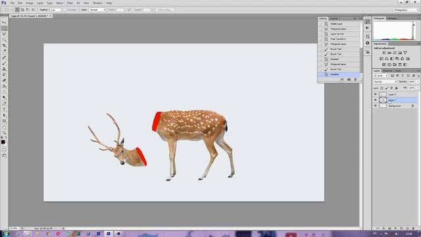
Task: Open the workspace switcher dropdown
Action: pyautogui.click(x=406, y=10)
